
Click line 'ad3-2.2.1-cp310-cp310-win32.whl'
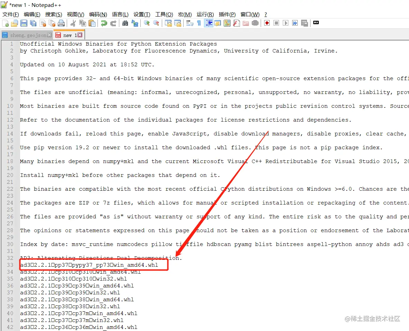[74, 278]
